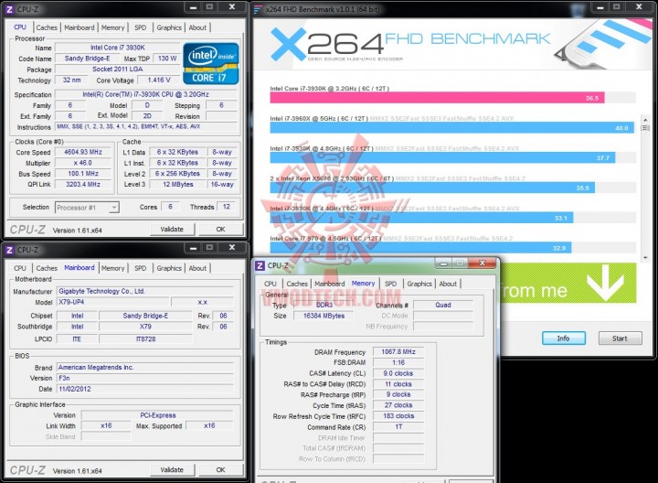Click the Intel Core i7 logo badge

tap(211, 63)
